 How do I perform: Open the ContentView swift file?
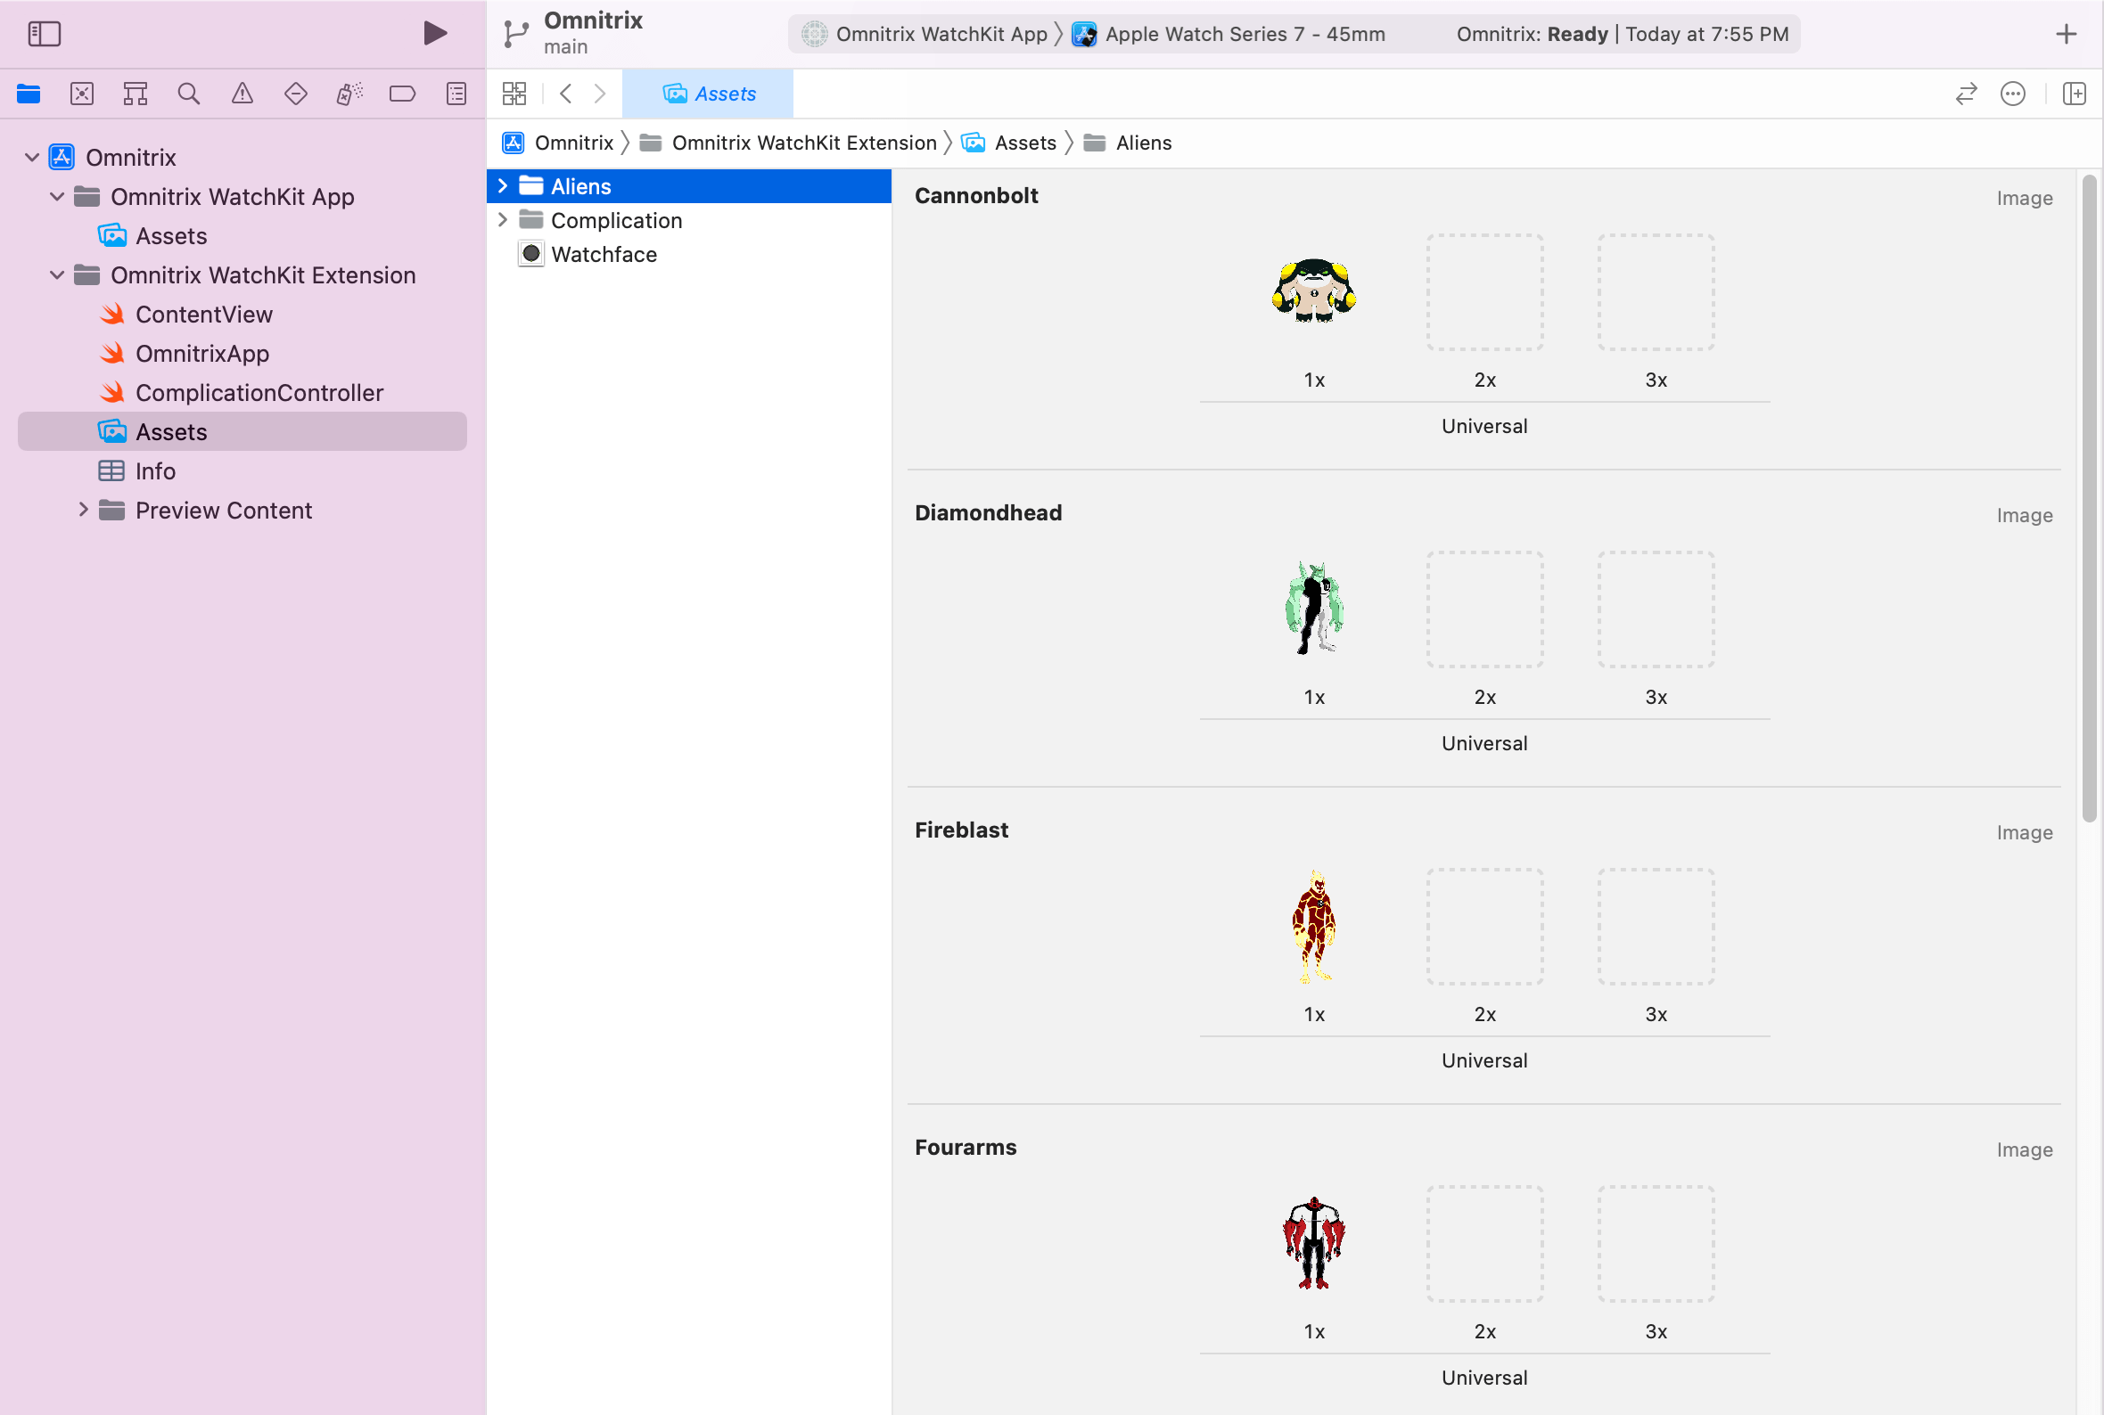pos(204,315)
